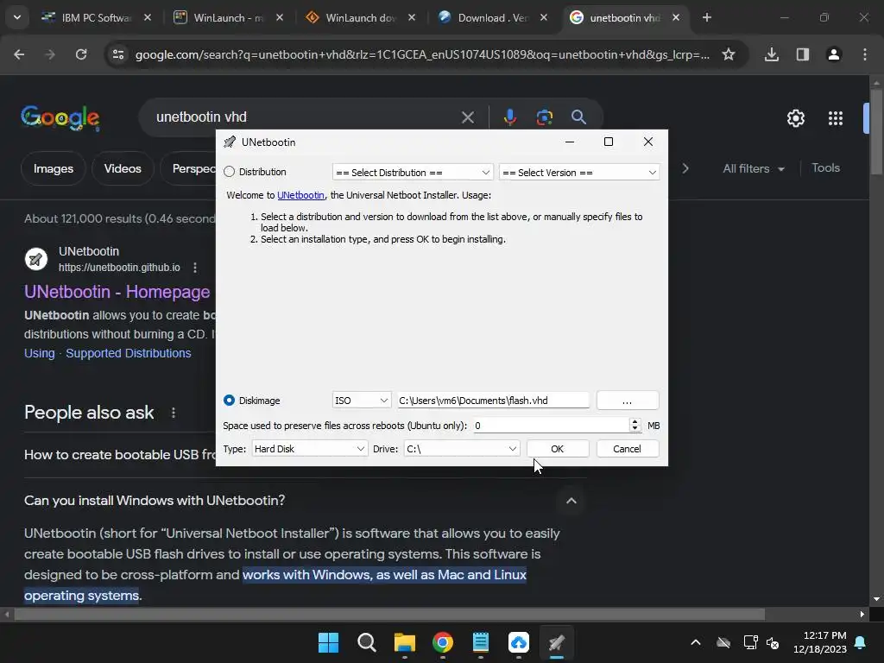
Task: Open the Select Distribution dropdown
Action: click(x=413, y=172)
